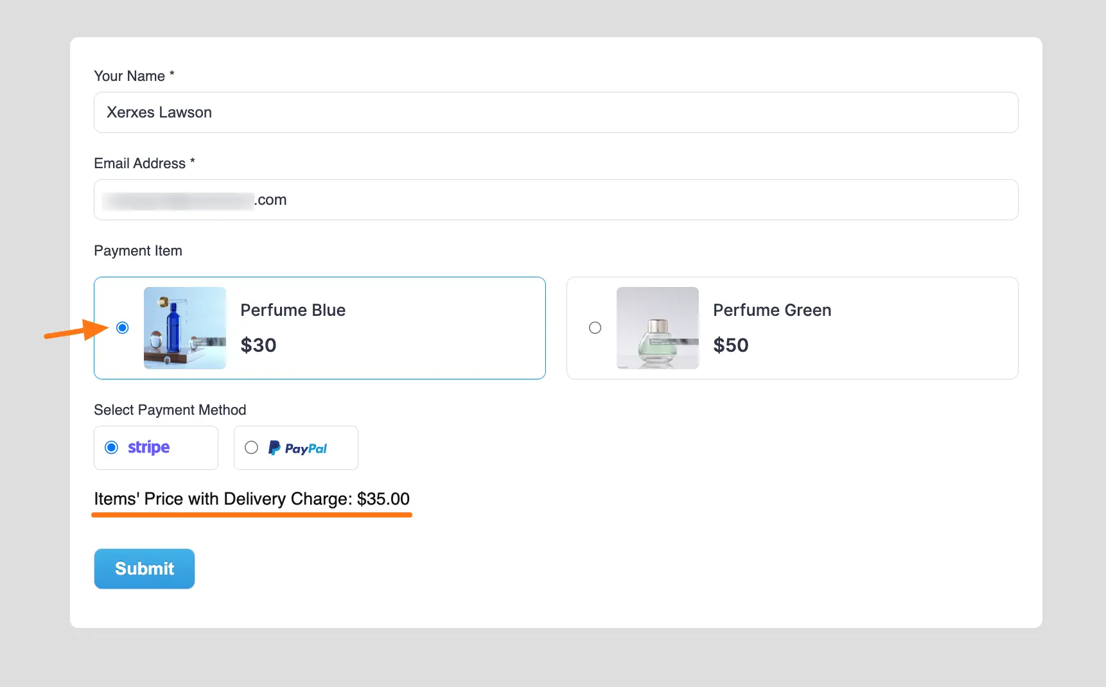Select the Perfume Blue radio button

pos(123,328)
